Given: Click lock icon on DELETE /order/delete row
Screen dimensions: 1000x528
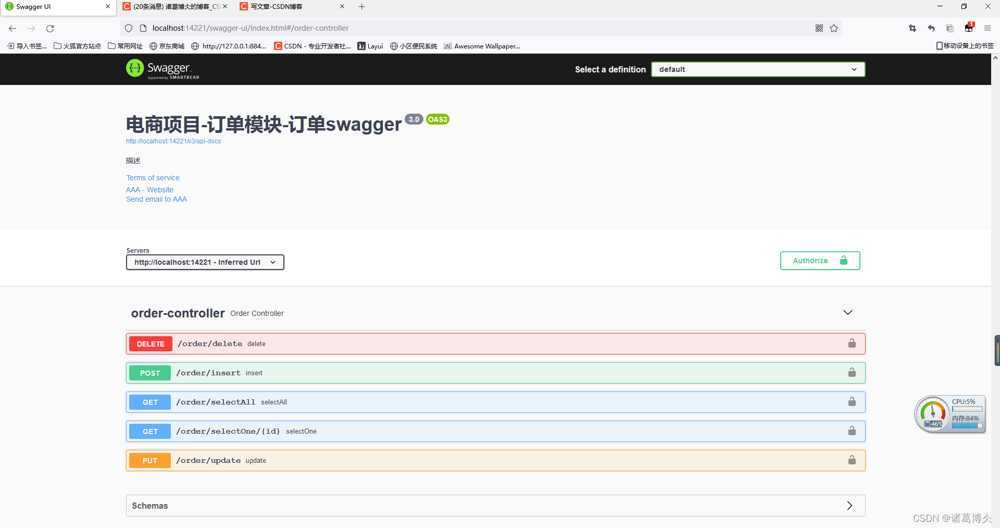Looking at the screenshot, I should [852, 343].
